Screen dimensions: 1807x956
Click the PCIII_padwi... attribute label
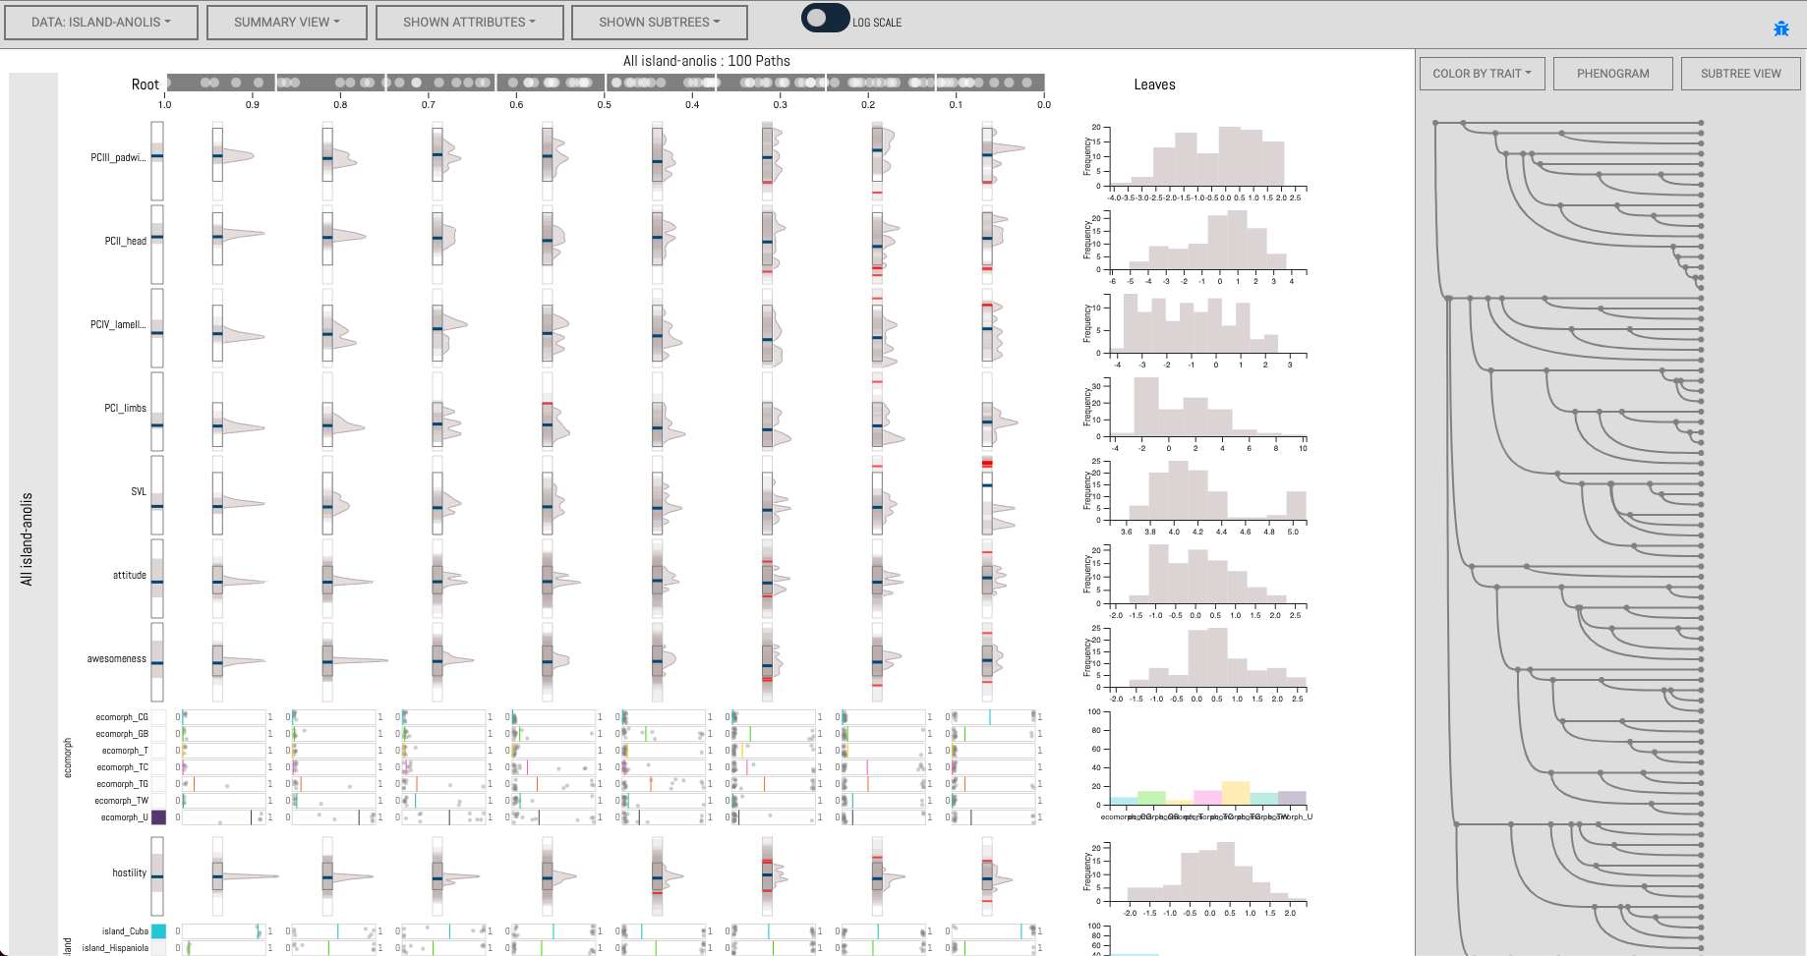pyautogui.click(x=118, y=157)
